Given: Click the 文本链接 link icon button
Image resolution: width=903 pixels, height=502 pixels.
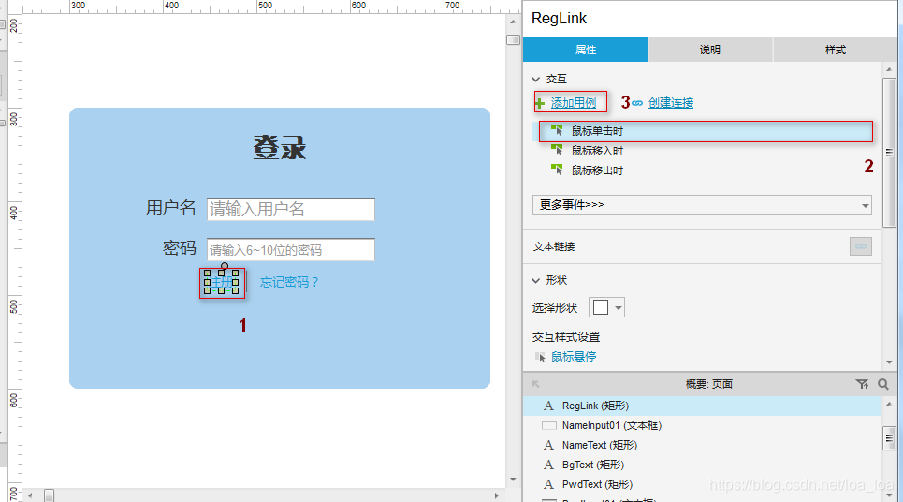Looking at the screenshot, I should tap(860, 246).
